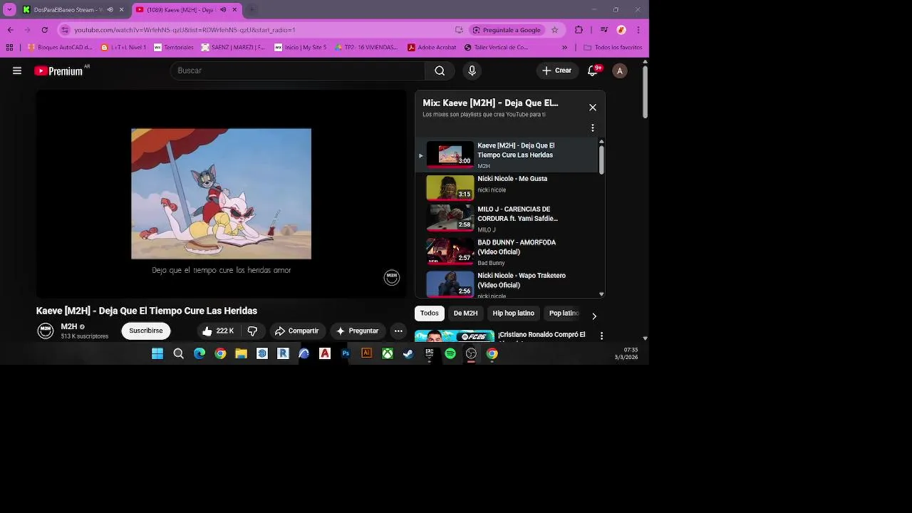Open Steam from the taskbar
Image resolution: width=912 pixels, height=513 pixels.
tap(408, 353)
